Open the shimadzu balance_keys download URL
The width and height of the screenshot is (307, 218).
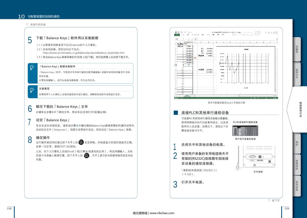pos(84,53)
